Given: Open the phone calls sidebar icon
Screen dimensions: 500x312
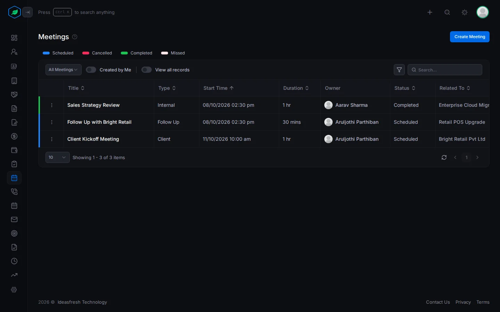Looking at the screenshot, I should (14, 192).
